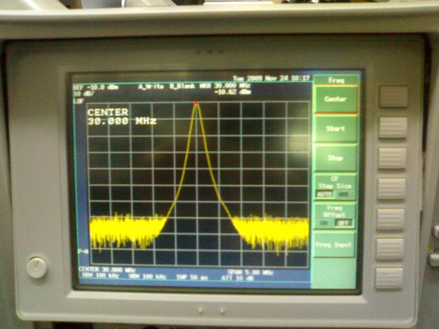Click the round knob left of the screen

(37, 268)
